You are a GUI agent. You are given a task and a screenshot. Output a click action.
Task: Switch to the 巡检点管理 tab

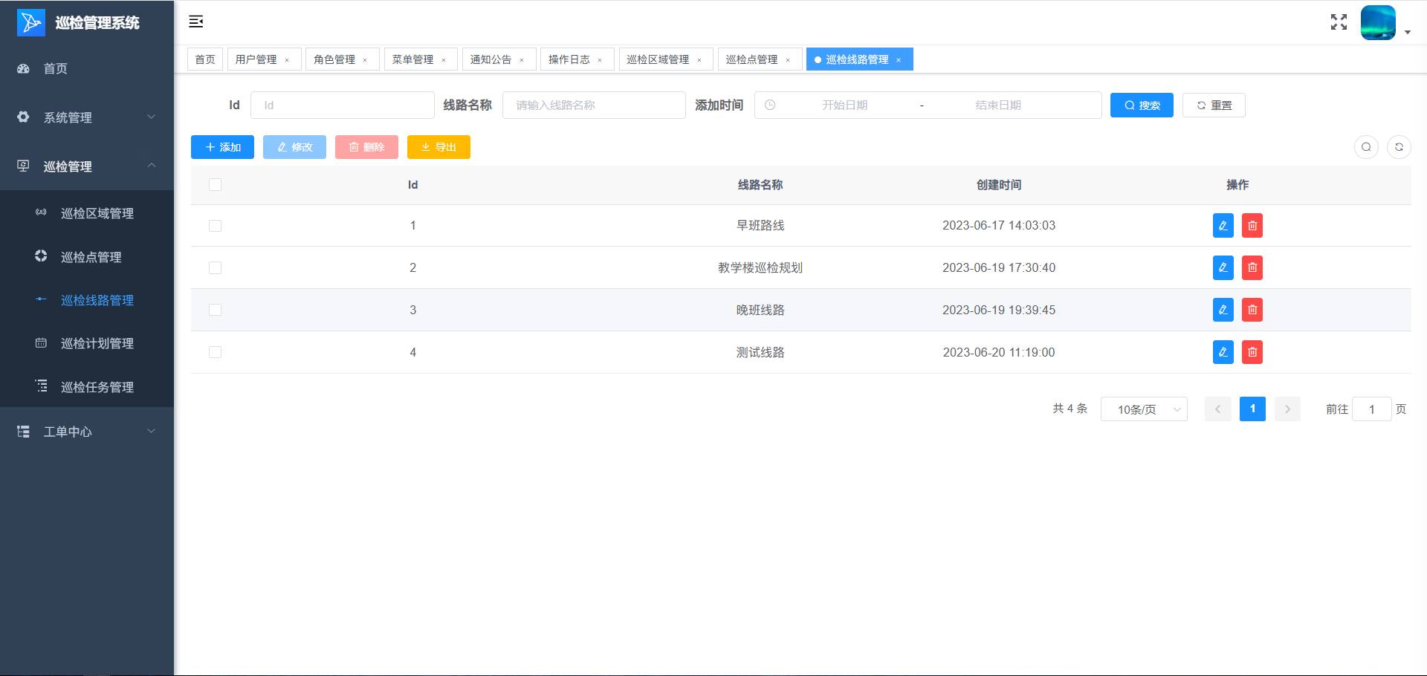coord(751,59)
